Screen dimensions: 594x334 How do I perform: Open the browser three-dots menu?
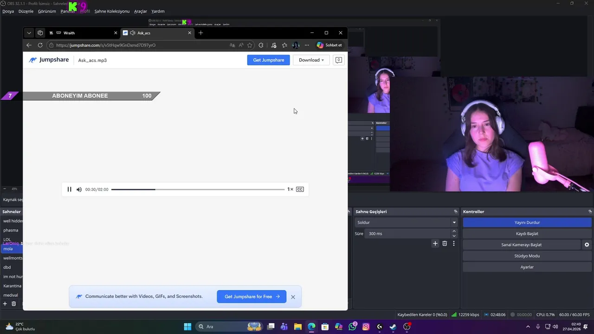307,45
